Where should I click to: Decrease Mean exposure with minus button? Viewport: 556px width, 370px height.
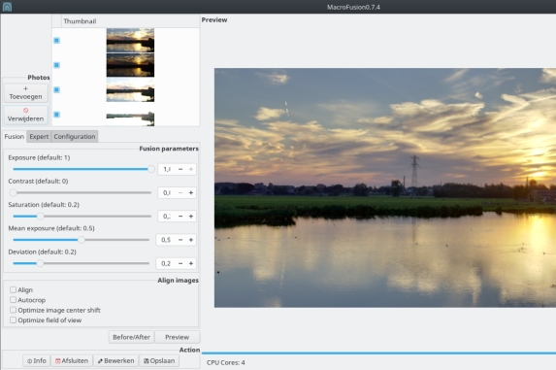pyautogui.click(x=180, y=240)
